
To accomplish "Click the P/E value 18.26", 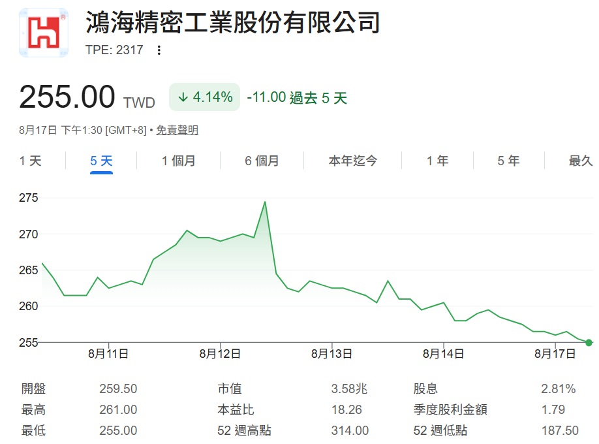I will 346,409.
